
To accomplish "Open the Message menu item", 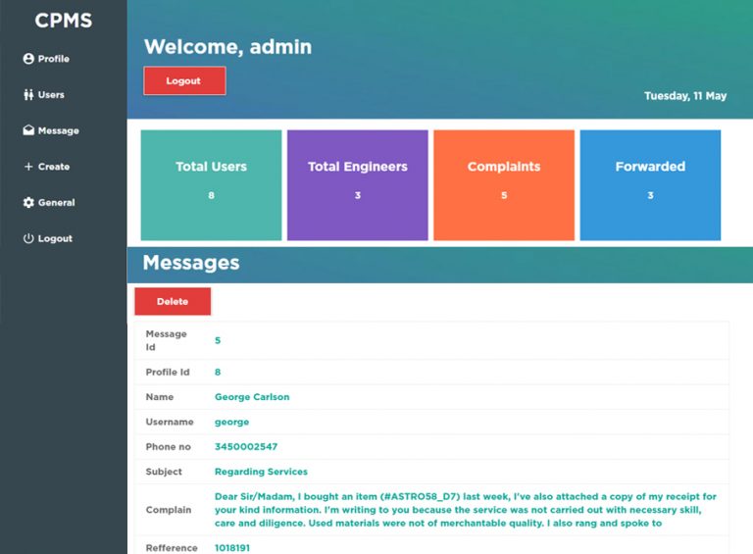I will tap(51, 130).
